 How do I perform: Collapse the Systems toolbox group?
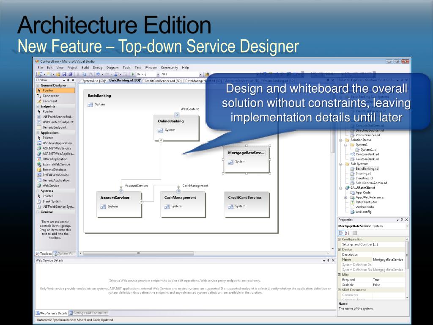click(38, 191)
